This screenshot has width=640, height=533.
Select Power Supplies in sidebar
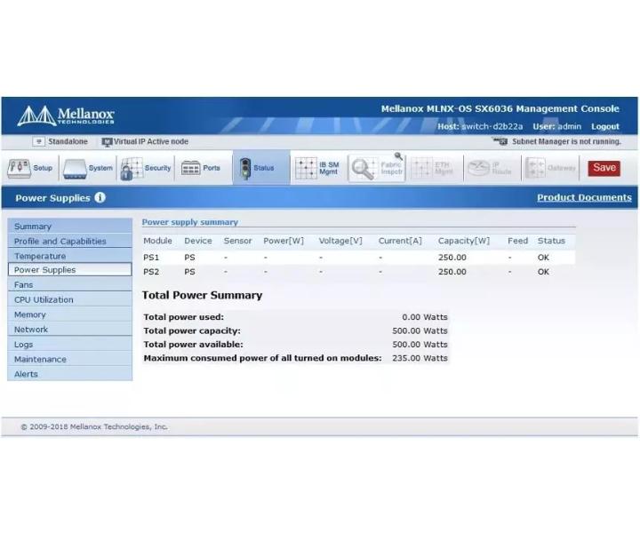tap(70, 269)
